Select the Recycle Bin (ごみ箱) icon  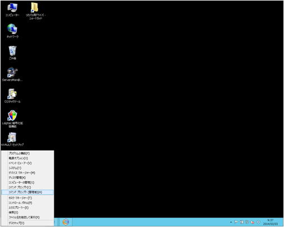click(x=12, y=53)
